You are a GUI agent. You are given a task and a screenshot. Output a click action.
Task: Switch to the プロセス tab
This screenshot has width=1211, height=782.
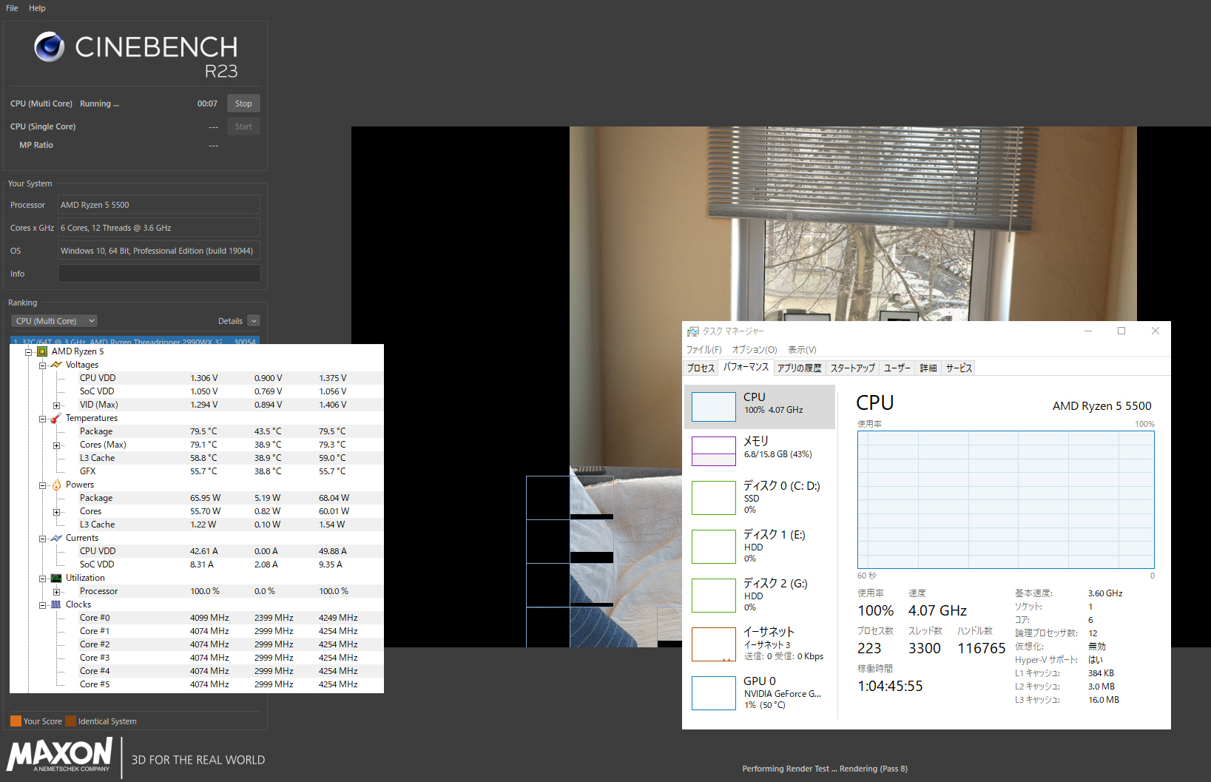(x=701, y=368)
